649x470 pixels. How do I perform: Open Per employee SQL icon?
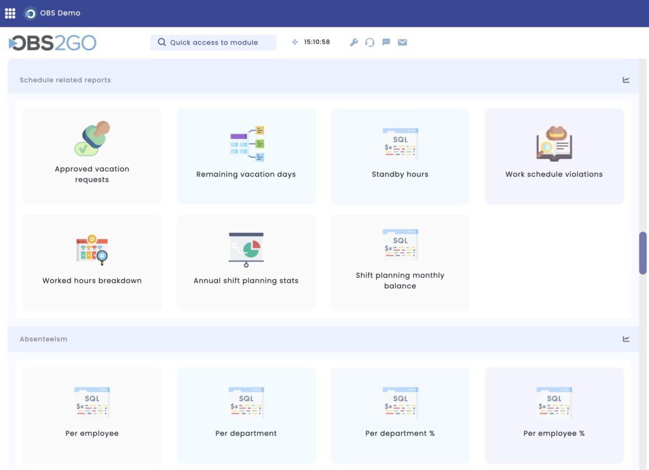93,403
